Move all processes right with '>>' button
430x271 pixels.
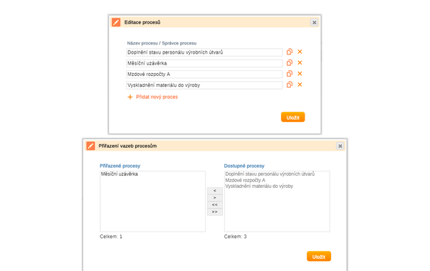[x=215, y=212]
